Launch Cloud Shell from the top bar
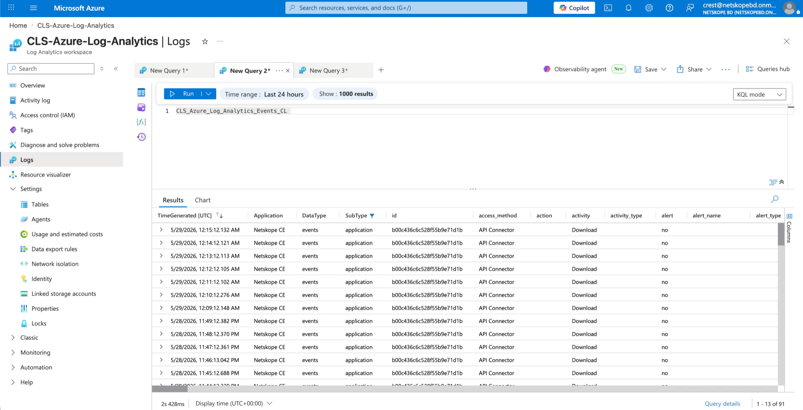The width and height of the screenshot is (803, 410). (x=608, y=8)
